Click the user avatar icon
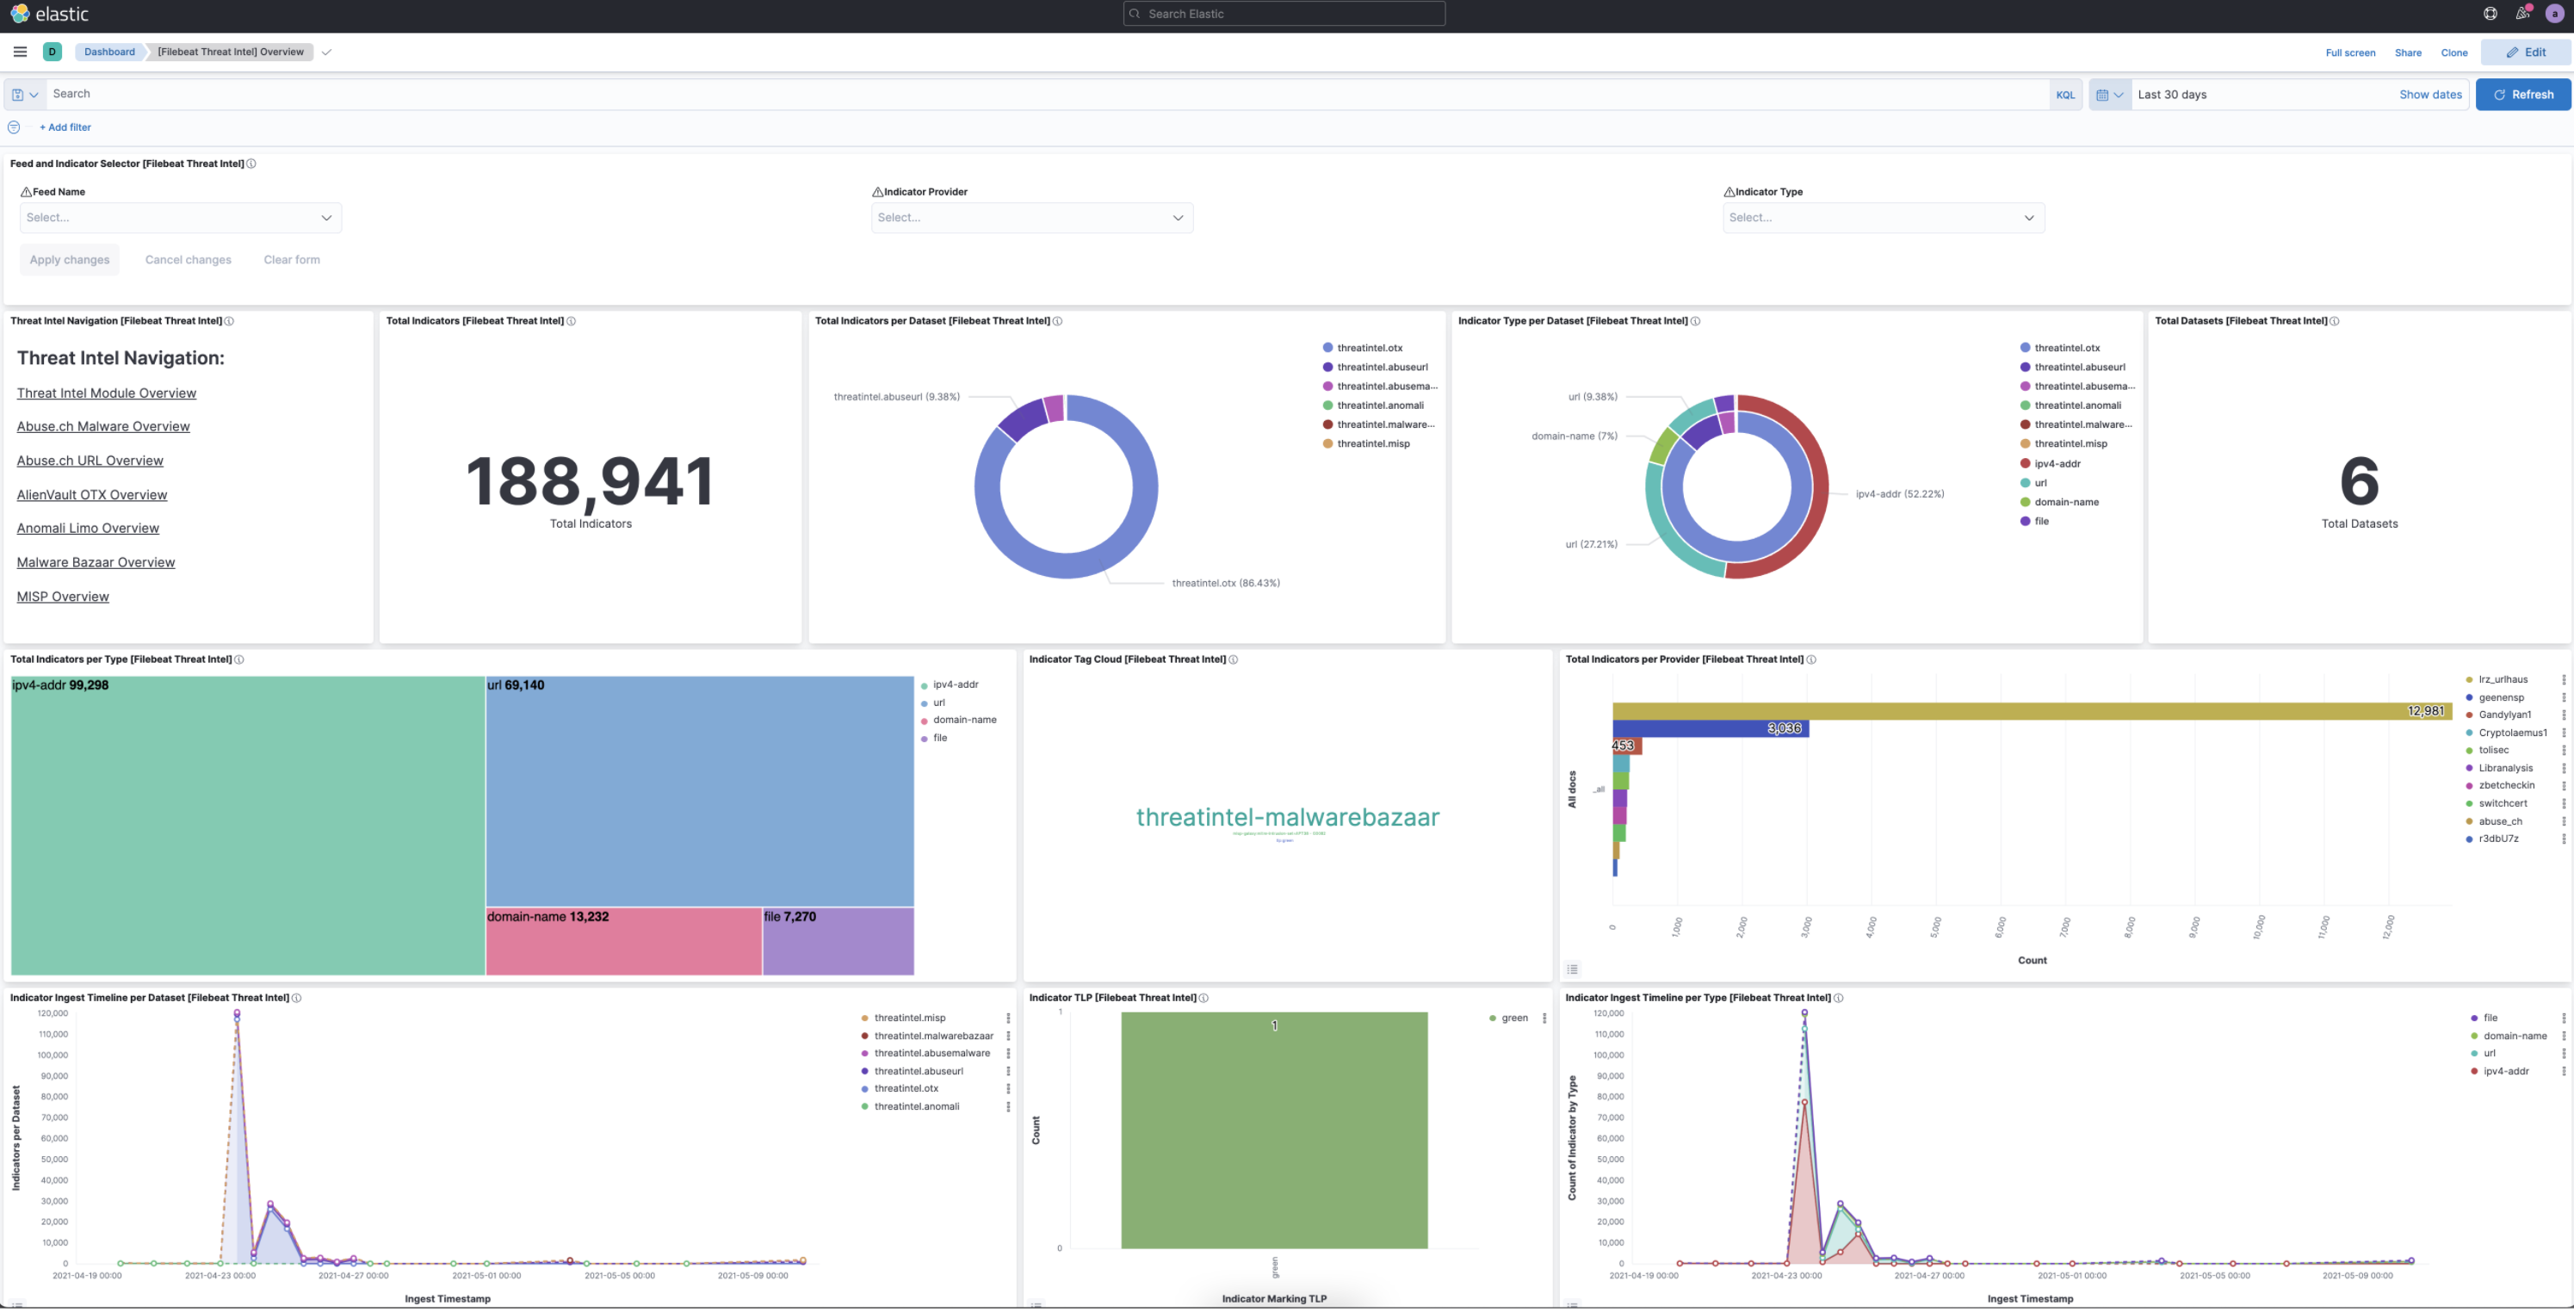 coord(2555,14)
